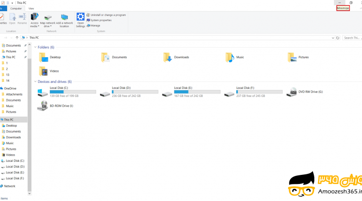Select the Downloads folder in main pane
This screenshot has width=362, height=201.
tap(176, 57)
